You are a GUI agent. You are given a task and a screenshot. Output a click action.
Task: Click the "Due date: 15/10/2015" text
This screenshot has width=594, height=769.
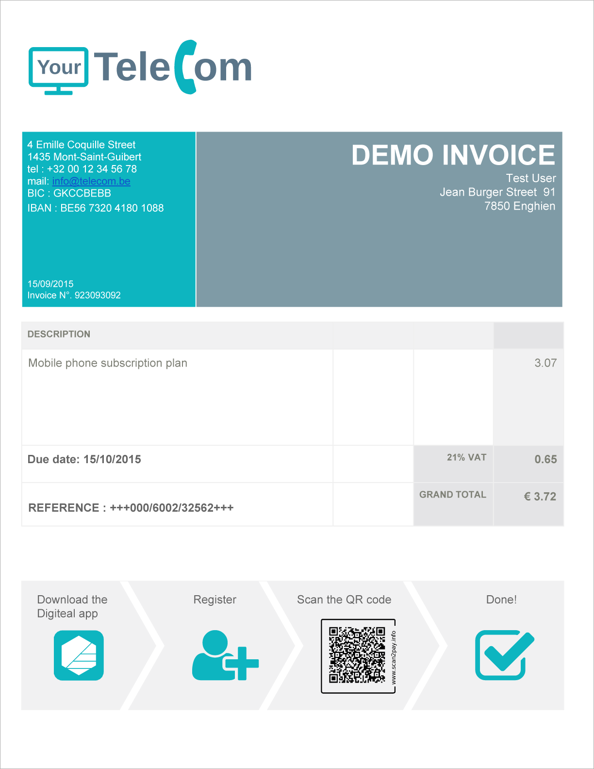click(84, 459)
